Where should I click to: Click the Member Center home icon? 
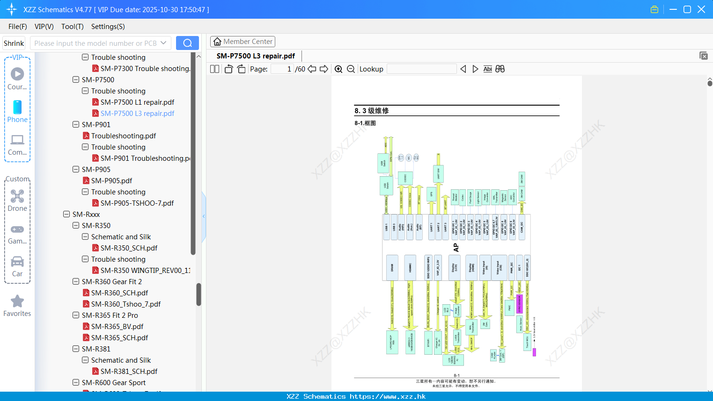217,42
